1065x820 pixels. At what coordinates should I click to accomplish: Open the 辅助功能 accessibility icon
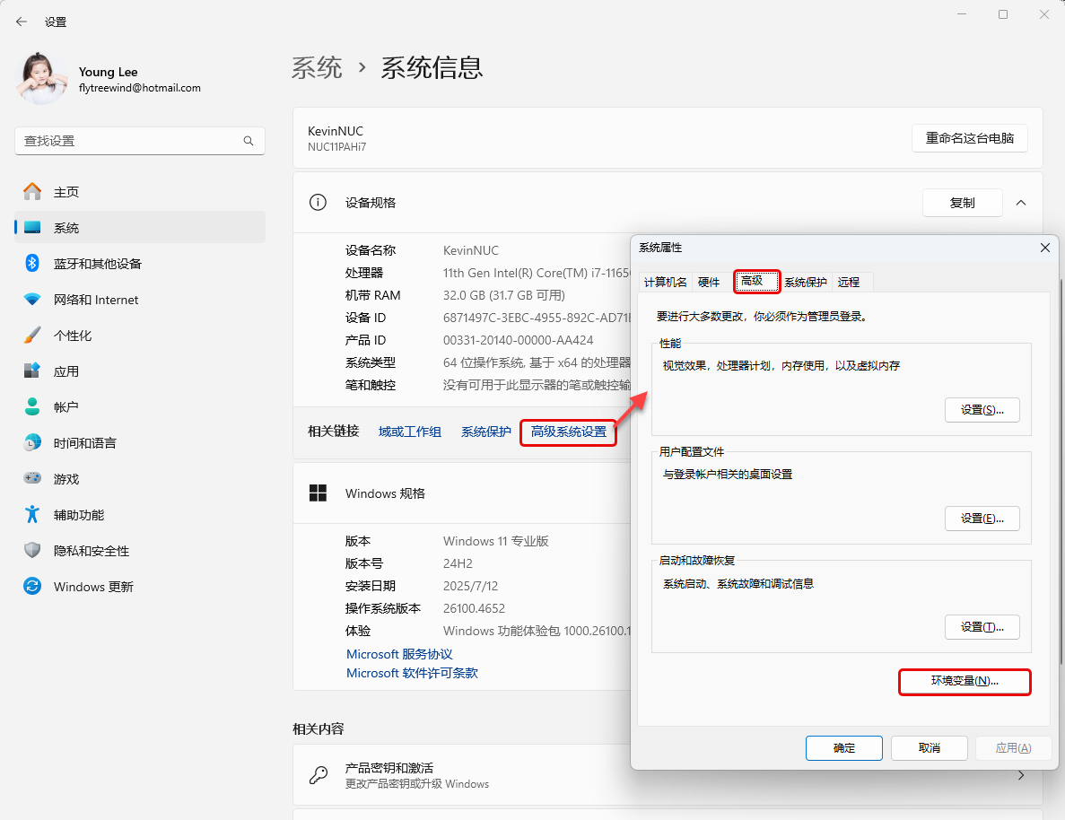click(32, 514)
